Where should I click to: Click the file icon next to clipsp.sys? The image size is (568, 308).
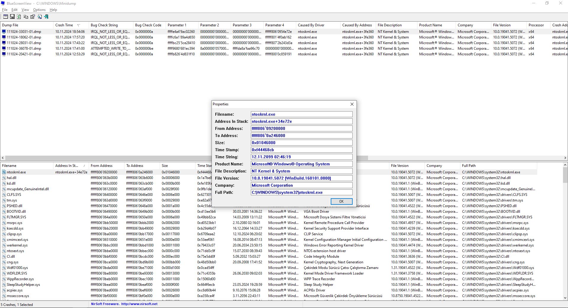[4, 234]
